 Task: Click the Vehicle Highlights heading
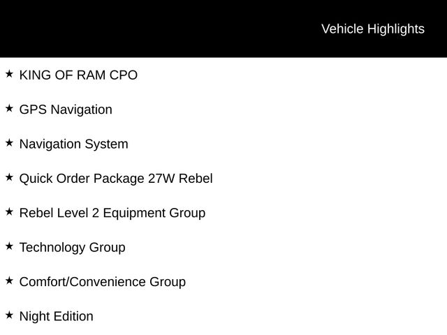point(372,29)
